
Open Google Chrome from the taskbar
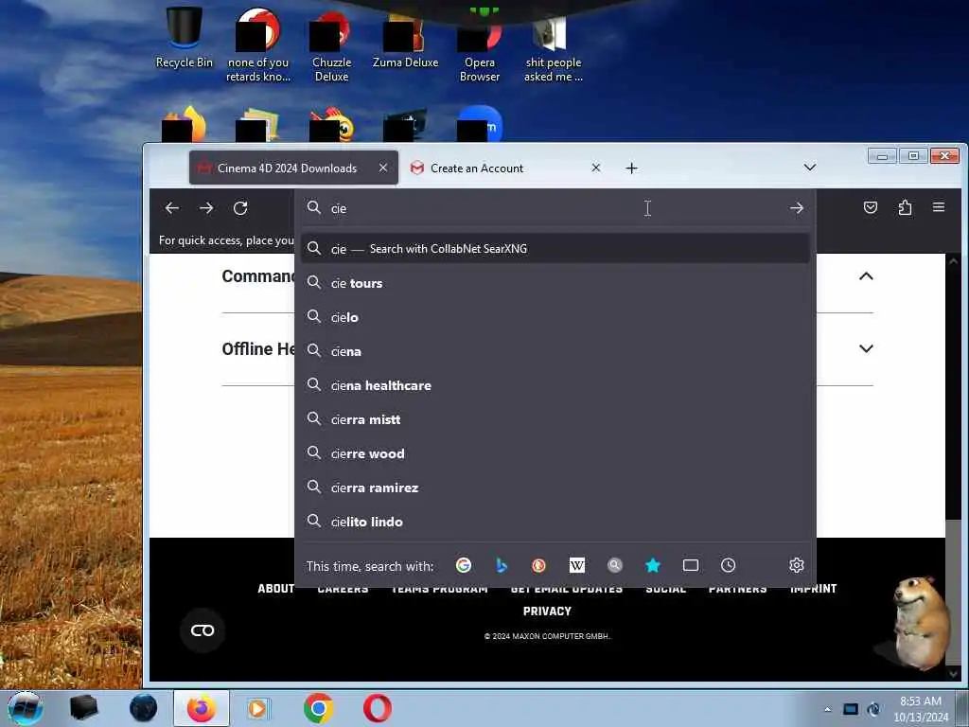[x=318, y=708]
